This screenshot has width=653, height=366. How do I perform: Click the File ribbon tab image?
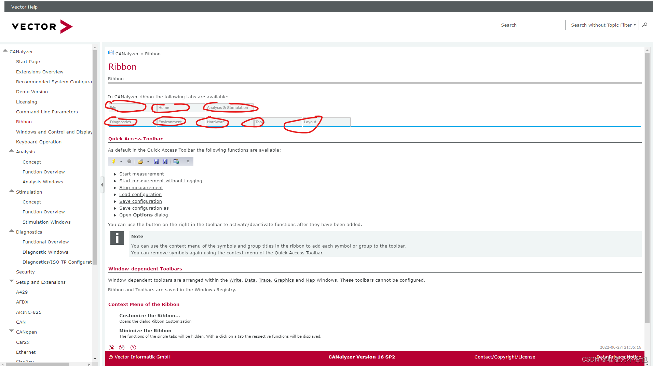(132, 108)
